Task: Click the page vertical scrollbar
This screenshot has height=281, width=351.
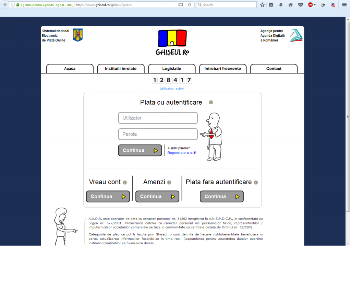Action: point(348,117)
